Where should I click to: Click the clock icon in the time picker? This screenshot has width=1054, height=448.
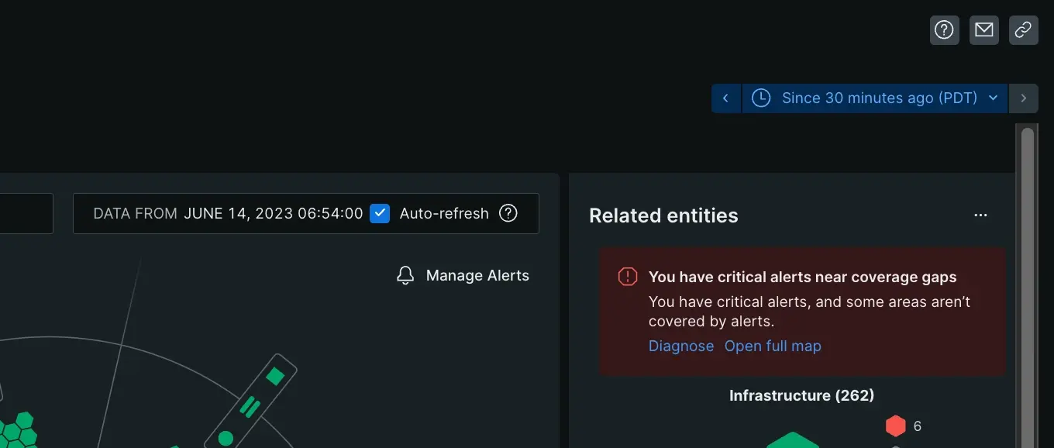(x=761, y=98)
